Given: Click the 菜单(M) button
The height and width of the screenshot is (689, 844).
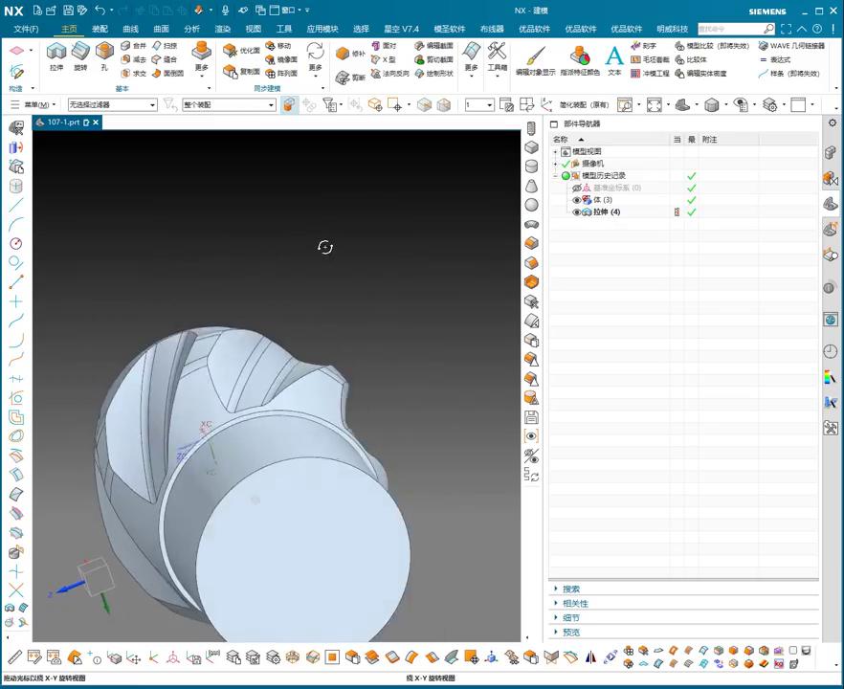Looking at the screenshot, I should [x=34, y=105].
